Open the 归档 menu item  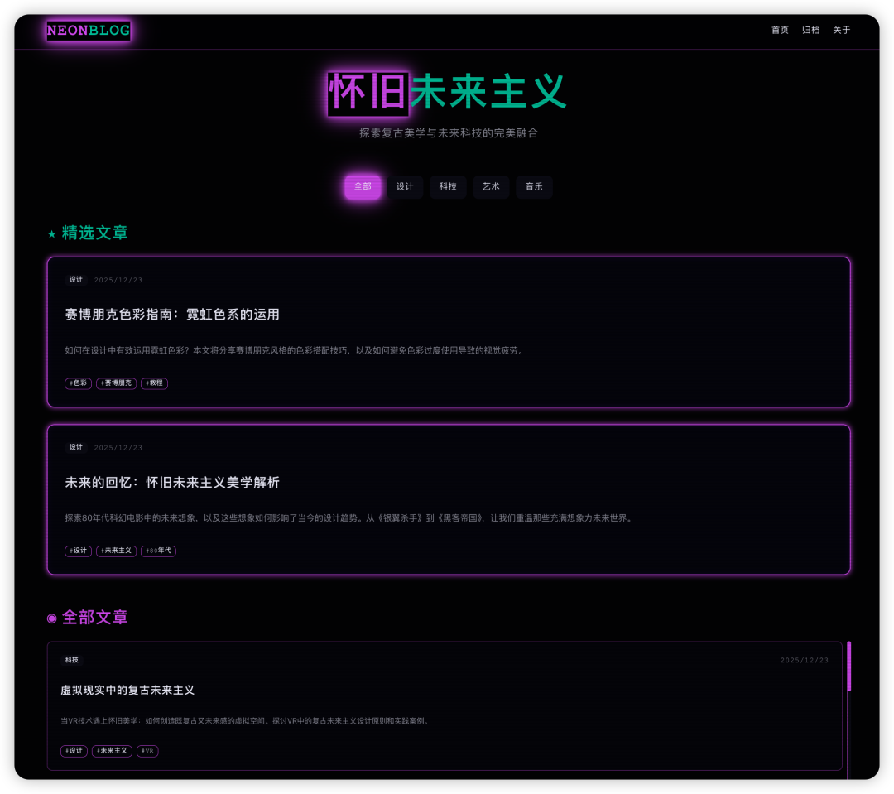[810, 30]
